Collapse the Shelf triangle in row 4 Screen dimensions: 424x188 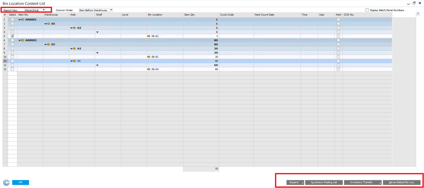click(97, 32)
